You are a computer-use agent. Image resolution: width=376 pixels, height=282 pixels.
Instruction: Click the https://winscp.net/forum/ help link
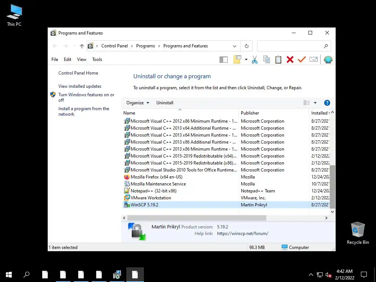coord(242,234)
